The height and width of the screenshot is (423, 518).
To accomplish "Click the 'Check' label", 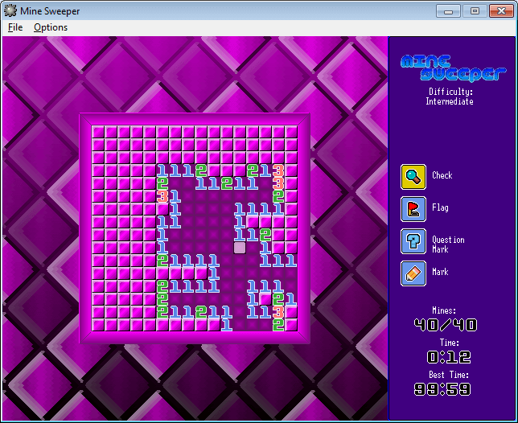I will click(442, 175).
